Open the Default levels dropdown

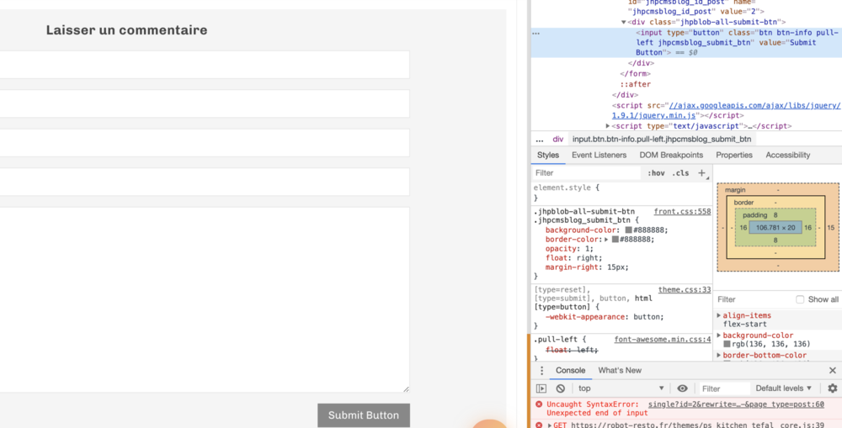pos(783,388)
